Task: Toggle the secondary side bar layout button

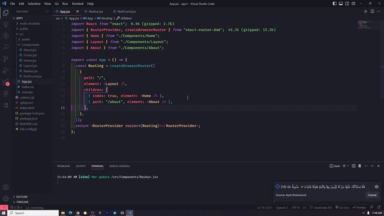Action: (x=347, y=4)
